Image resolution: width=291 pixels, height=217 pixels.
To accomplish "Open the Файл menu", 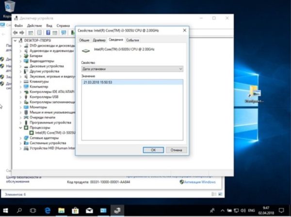I will pyautogui.click(x=18, y=26).
